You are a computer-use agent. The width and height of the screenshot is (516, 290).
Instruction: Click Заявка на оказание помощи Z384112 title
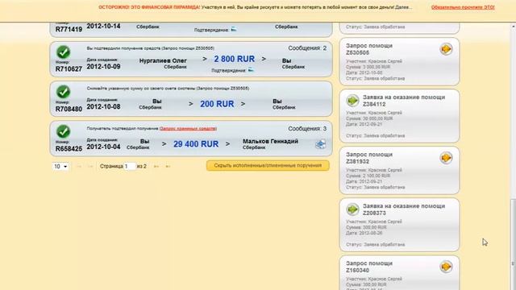point(404,101)
